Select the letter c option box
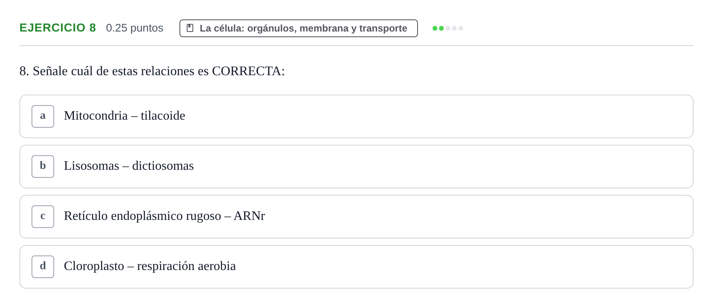The image size is (713, 308). [x=43, y=217]
